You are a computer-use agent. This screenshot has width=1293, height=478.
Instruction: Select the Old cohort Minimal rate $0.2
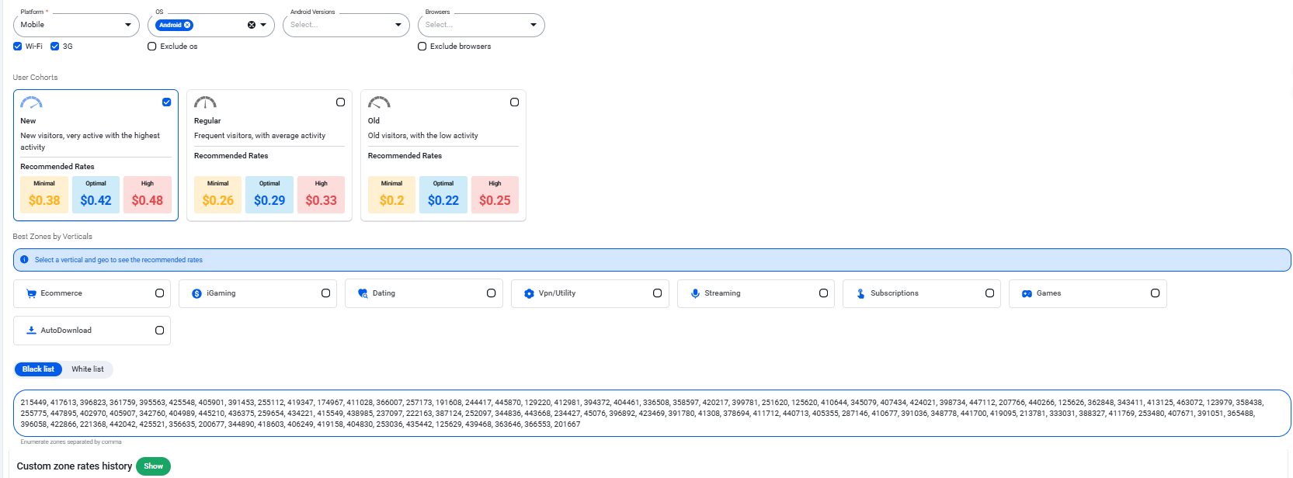pos(392,195)
